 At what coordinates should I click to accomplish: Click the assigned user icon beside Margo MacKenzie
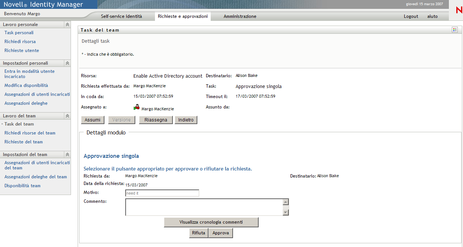coord(137,107)
